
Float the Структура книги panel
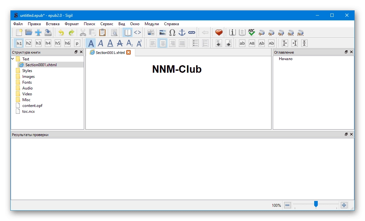click(x=76, y=52)
